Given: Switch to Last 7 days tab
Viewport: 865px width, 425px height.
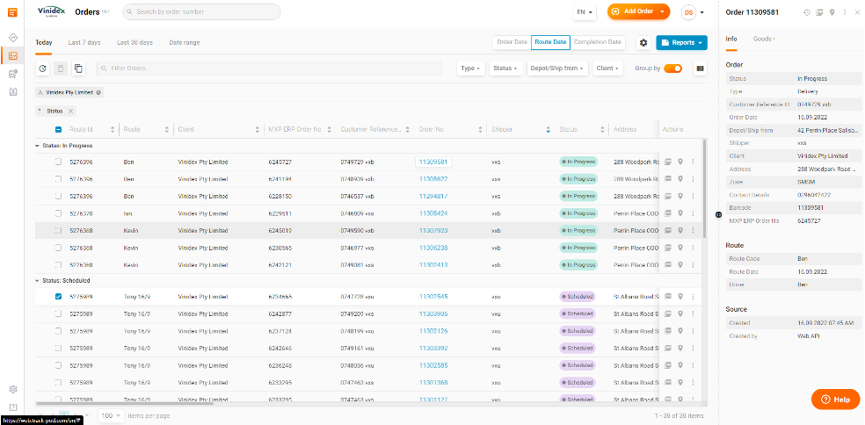Looking at the screenshot, I should pos(84,42).
